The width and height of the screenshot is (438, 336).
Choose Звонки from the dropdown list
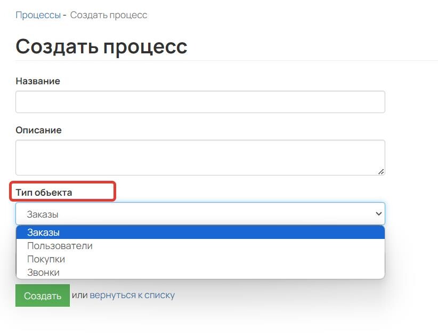[x=200, y=272]
